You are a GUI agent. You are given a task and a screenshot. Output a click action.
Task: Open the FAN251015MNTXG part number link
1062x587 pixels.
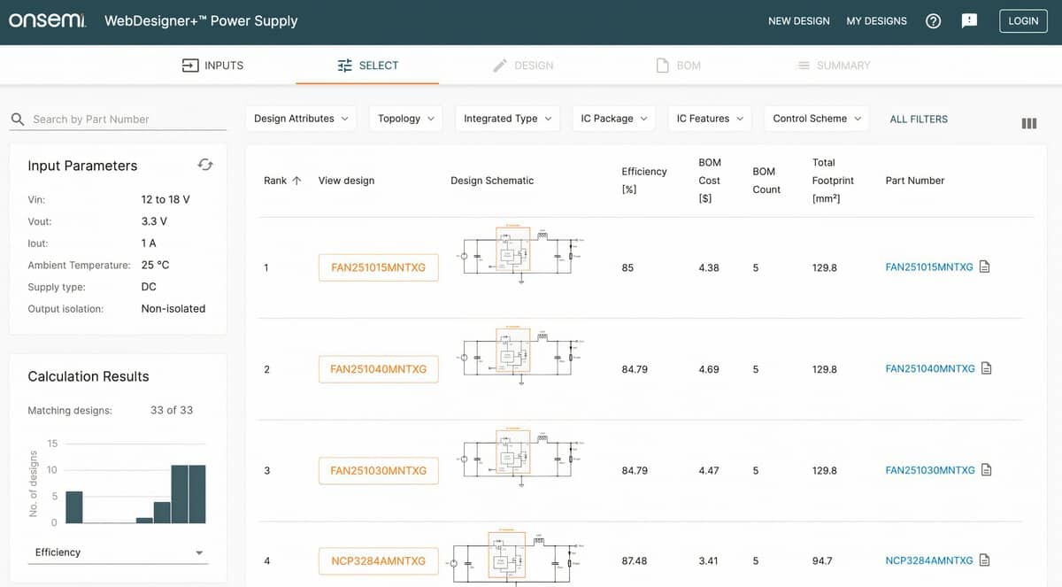[928, 267]
